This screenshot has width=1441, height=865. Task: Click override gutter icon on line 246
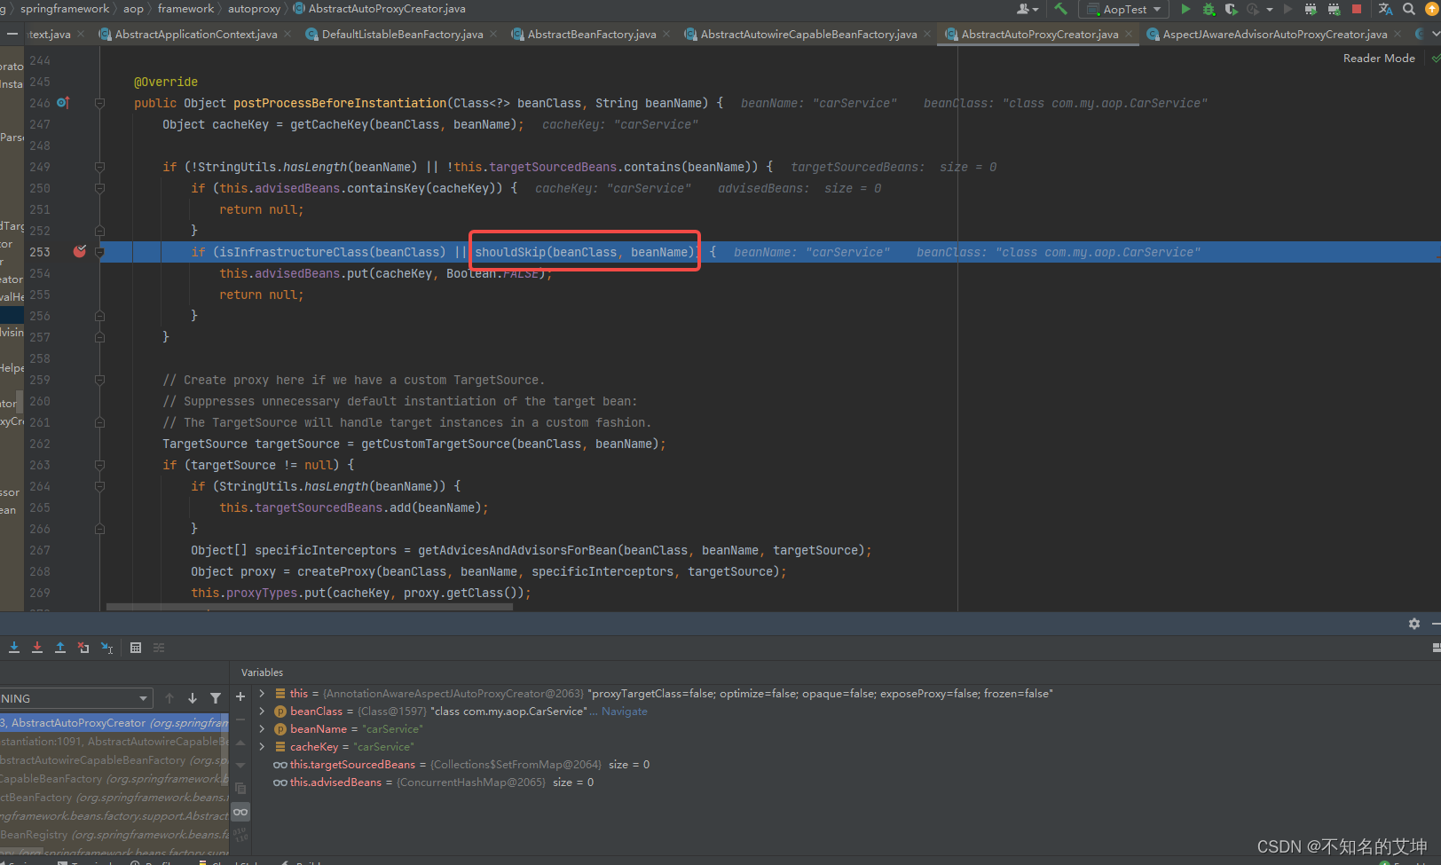pyautogui.click(x=62, y=103)
